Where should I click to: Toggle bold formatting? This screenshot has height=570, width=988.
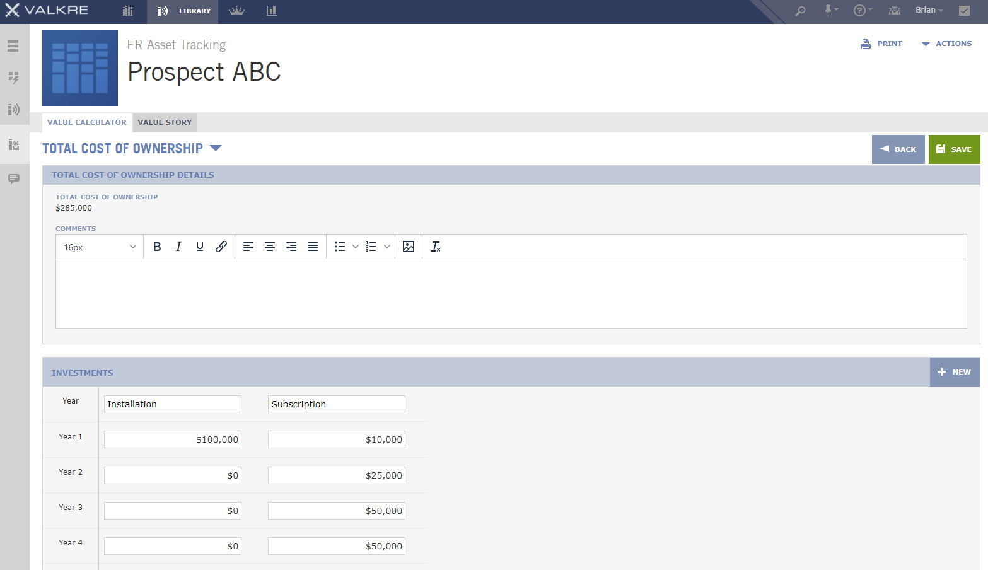click(157, 247)
